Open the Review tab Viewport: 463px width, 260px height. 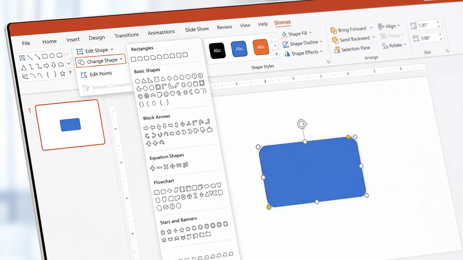[224, 27]
